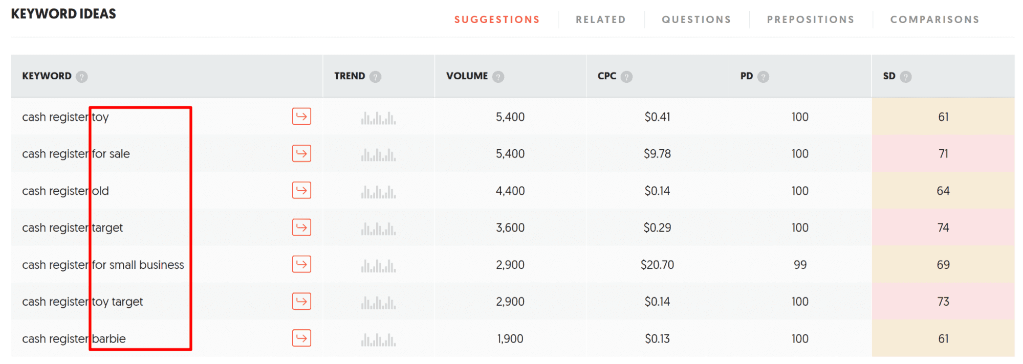The height and width of the screenshot is (364, 1023).
Task: Click the SUGGESTIONS tab
Action: click(496, 19)
